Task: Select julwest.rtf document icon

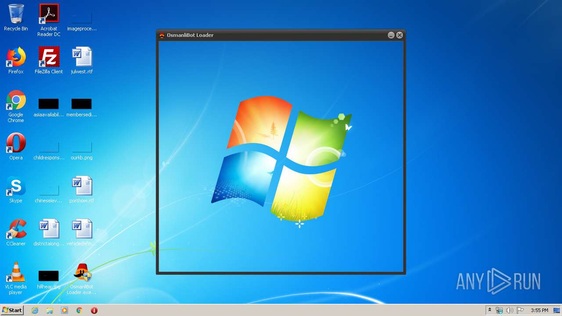Action: [x=82, y=61]
